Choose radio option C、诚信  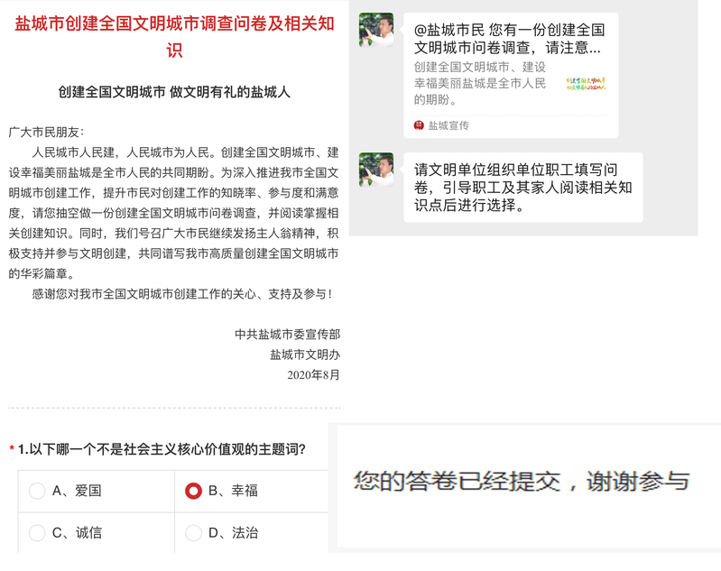click(x=37, y=533)
